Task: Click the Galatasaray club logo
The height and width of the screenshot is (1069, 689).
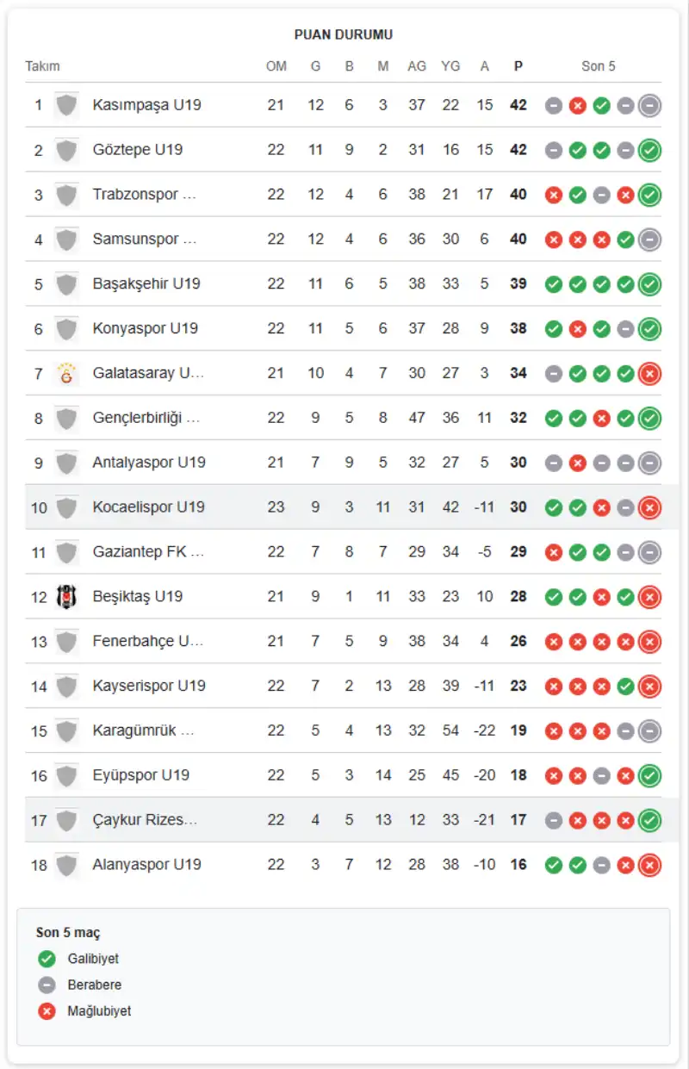Action: pyautogui.click(x=66, y=374)
